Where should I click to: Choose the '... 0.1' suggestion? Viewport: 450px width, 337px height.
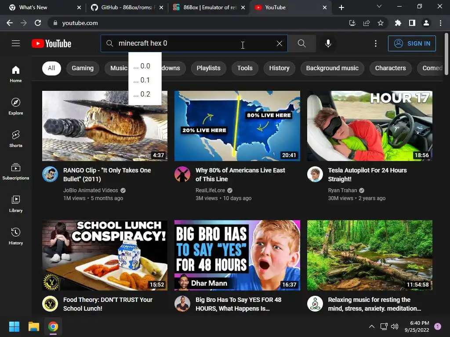[x=145, y=80]
